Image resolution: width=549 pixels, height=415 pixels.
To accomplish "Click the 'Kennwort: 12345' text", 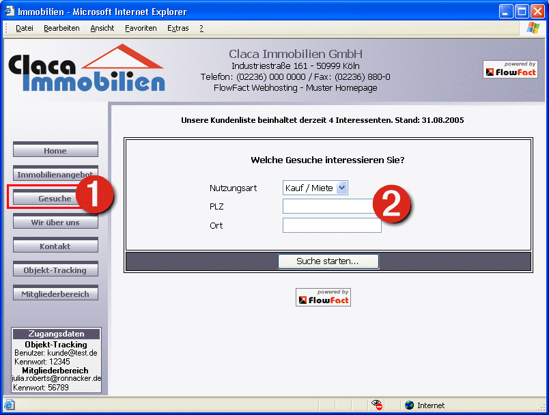I will [42, 362].
